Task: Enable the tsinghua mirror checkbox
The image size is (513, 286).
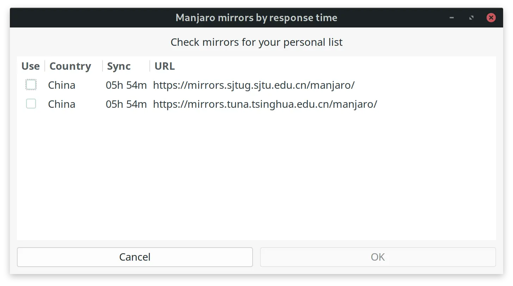Action: click(x=31, y=104)
